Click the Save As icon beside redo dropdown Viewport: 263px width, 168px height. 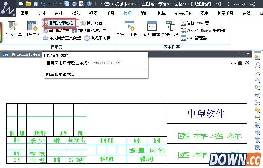(67, 4)
